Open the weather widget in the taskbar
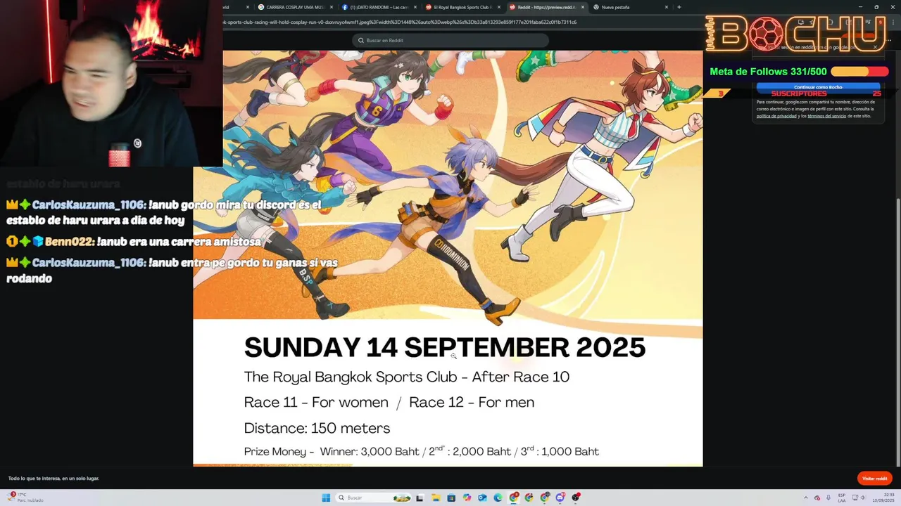 coord(27,497)
